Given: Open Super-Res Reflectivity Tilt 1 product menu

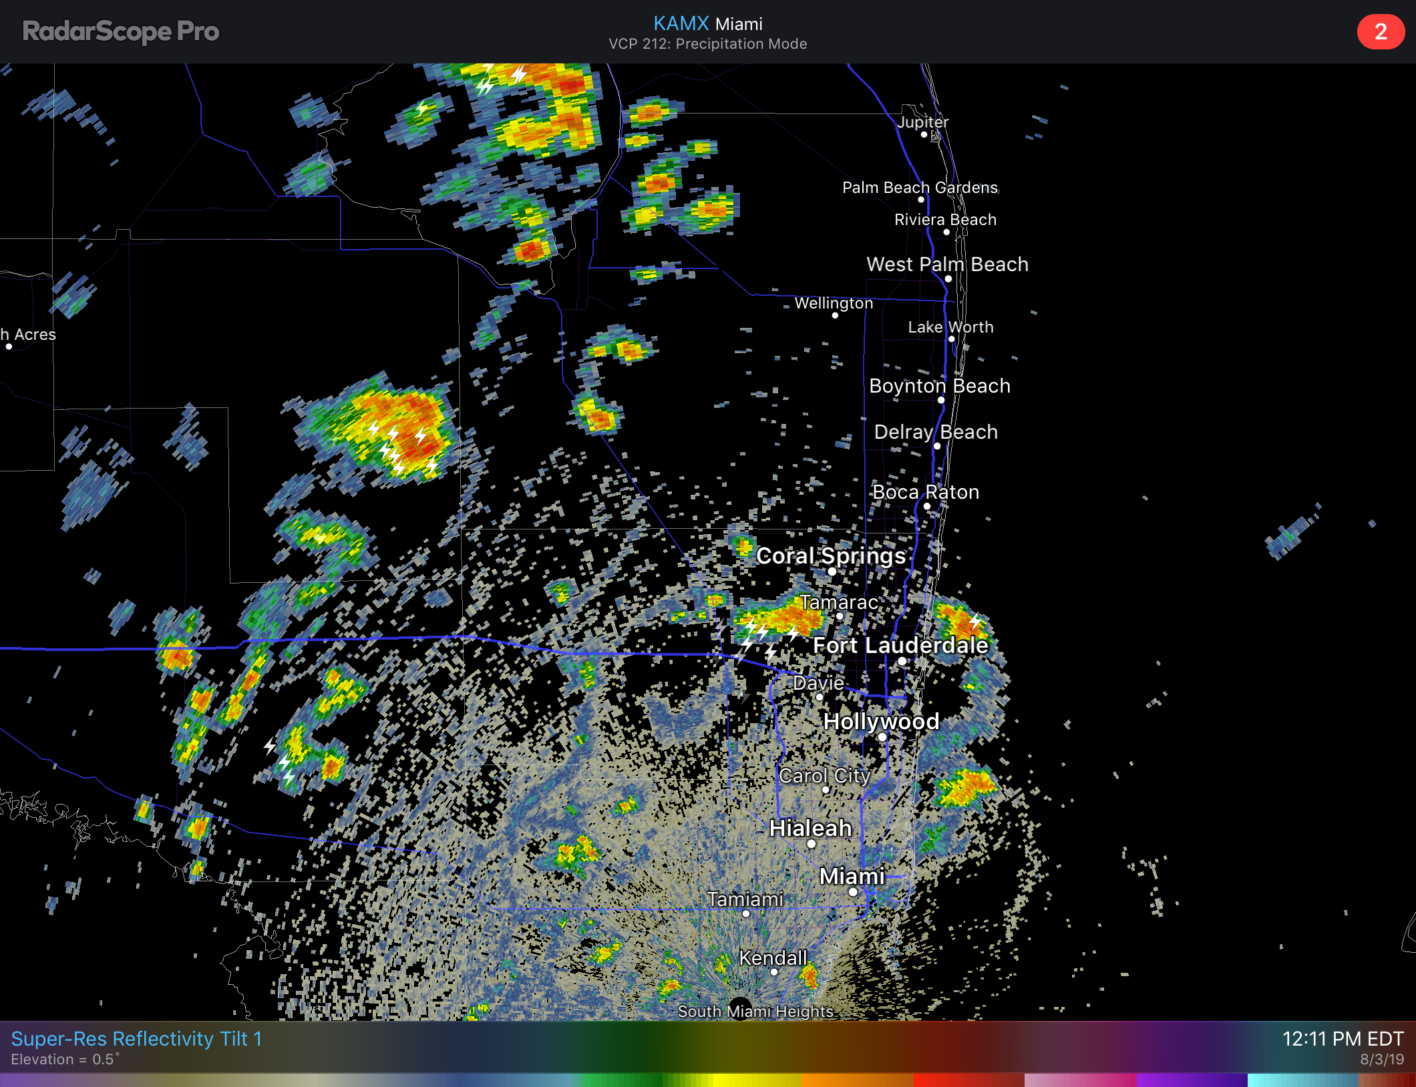Looking at the screenshot, I should point(136,1038).
